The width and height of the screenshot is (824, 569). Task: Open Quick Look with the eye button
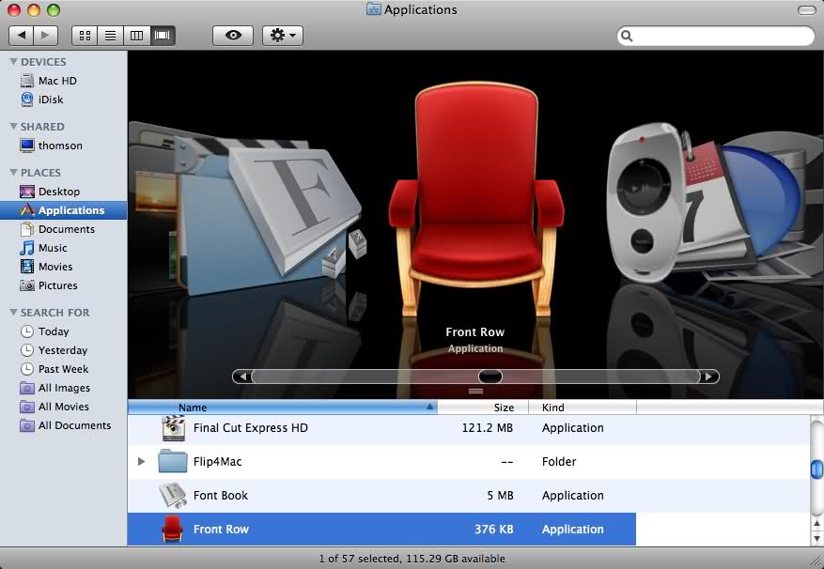coord(233,35)
